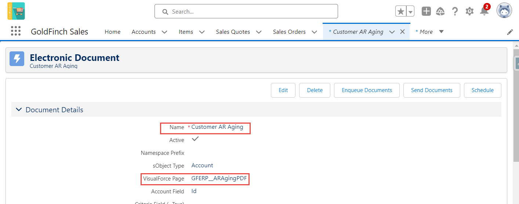Screen dimensions: 519x204
Task: Click into the Search field
Action: coord(246,11)
